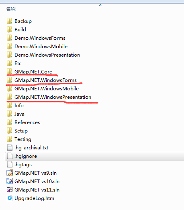This screenshot has height=210, width=184.
Task: Click the Testing folder icon
Action: tap(9, 139)
